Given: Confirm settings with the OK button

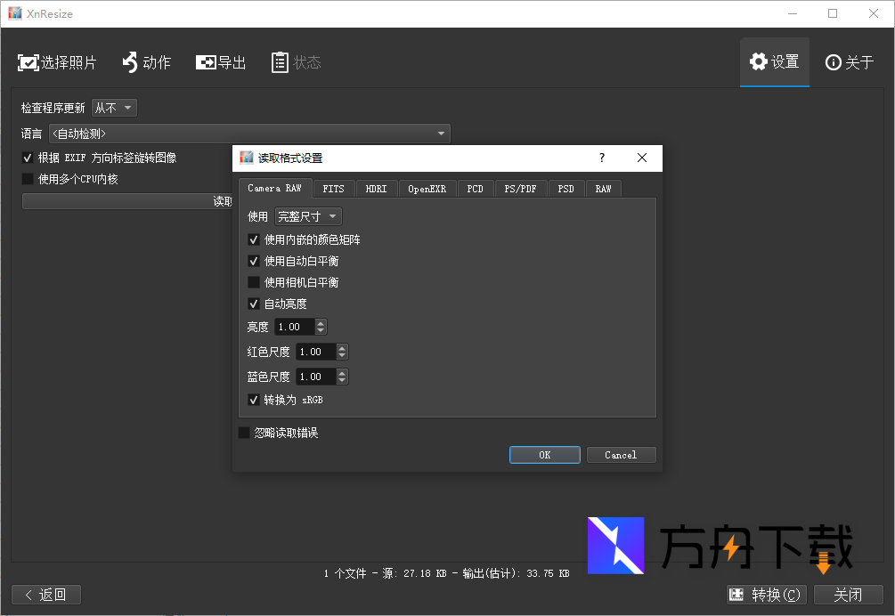Looking at the screenshot, I should tap(544, 454).
